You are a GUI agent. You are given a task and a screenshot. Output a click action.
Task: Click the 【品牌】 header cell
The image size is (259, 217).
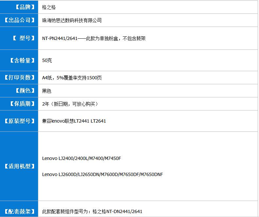coord(19,7)
